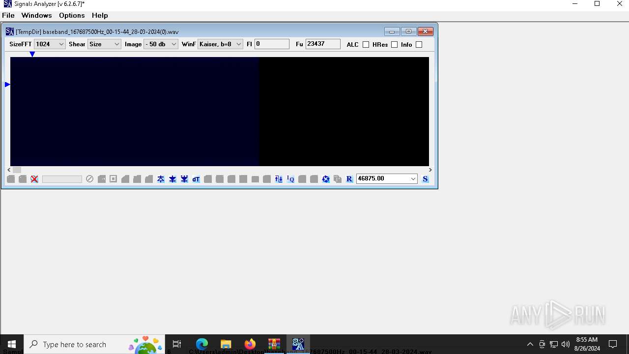Click the Type here to search box
The width and height of the screenshot is (629, 354).
(94, 344)
